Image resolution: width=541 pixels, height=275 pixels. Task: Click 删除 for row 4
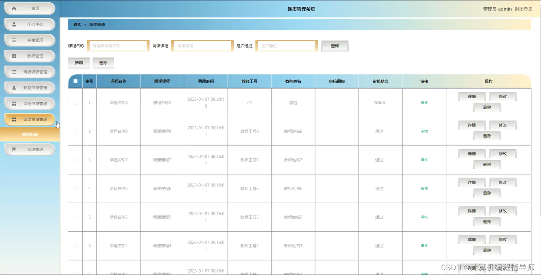click(x=487, y=193)
